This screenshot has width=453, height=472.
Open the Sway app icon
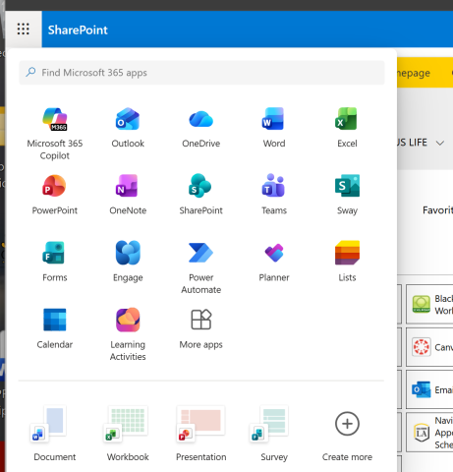[347, 195]
